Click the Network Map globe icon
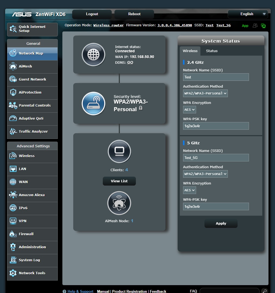This screenshot has height=293, width=275. (13, 53)
